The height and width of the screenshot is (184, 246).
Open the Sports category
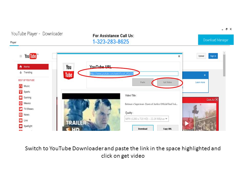pyautogui.click(x=27, y=92)
